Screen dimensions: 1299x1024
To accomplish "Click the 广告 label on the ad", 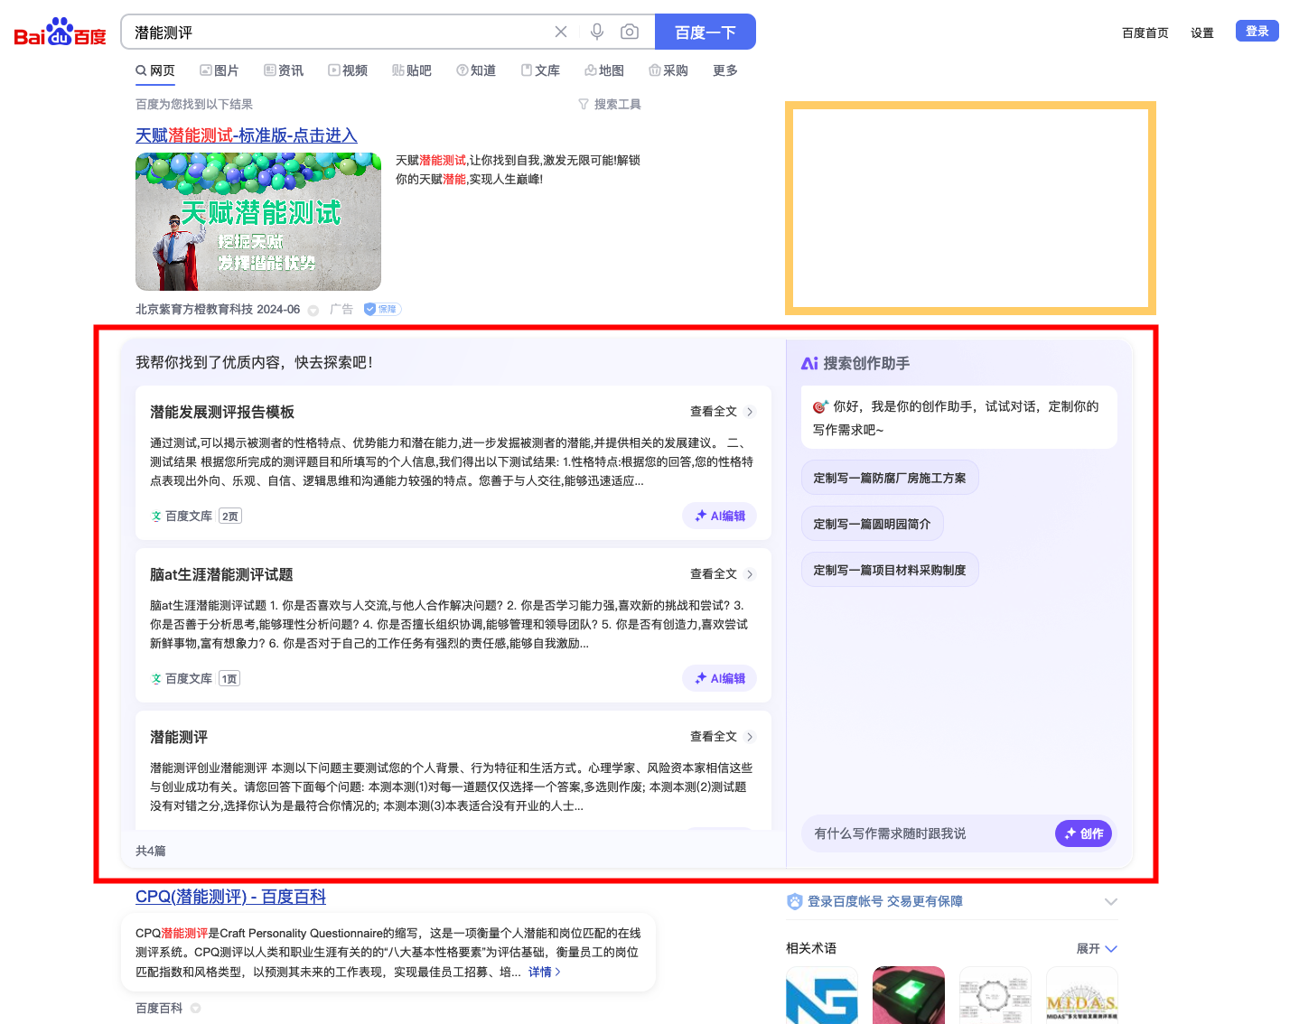I will click(x=341, y=309).
